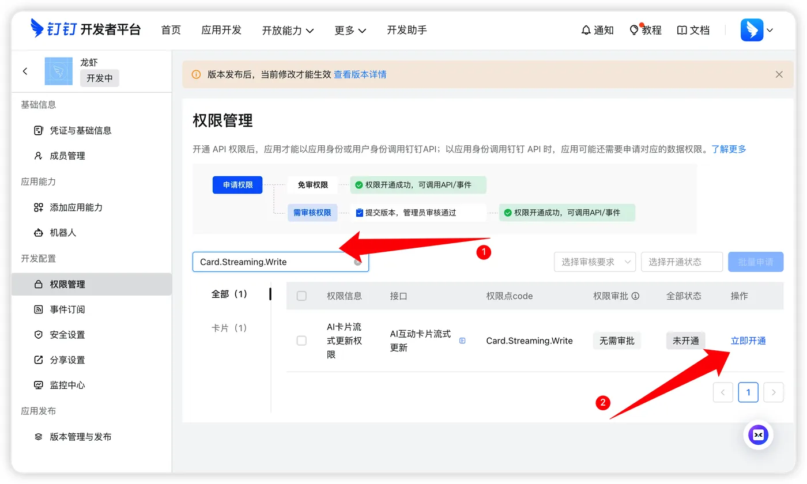Click page number 1 in pagination

(748, 392)
